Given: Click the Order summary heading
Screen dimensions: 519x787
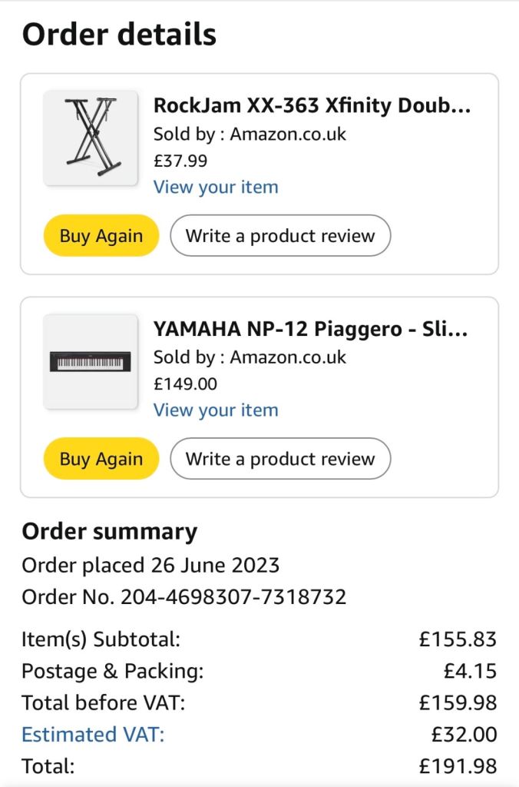Looking at the screenshot, I should [x=110, y=532].
